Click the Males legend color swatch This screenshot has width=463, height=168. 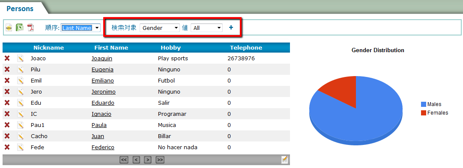click(424, 104)
